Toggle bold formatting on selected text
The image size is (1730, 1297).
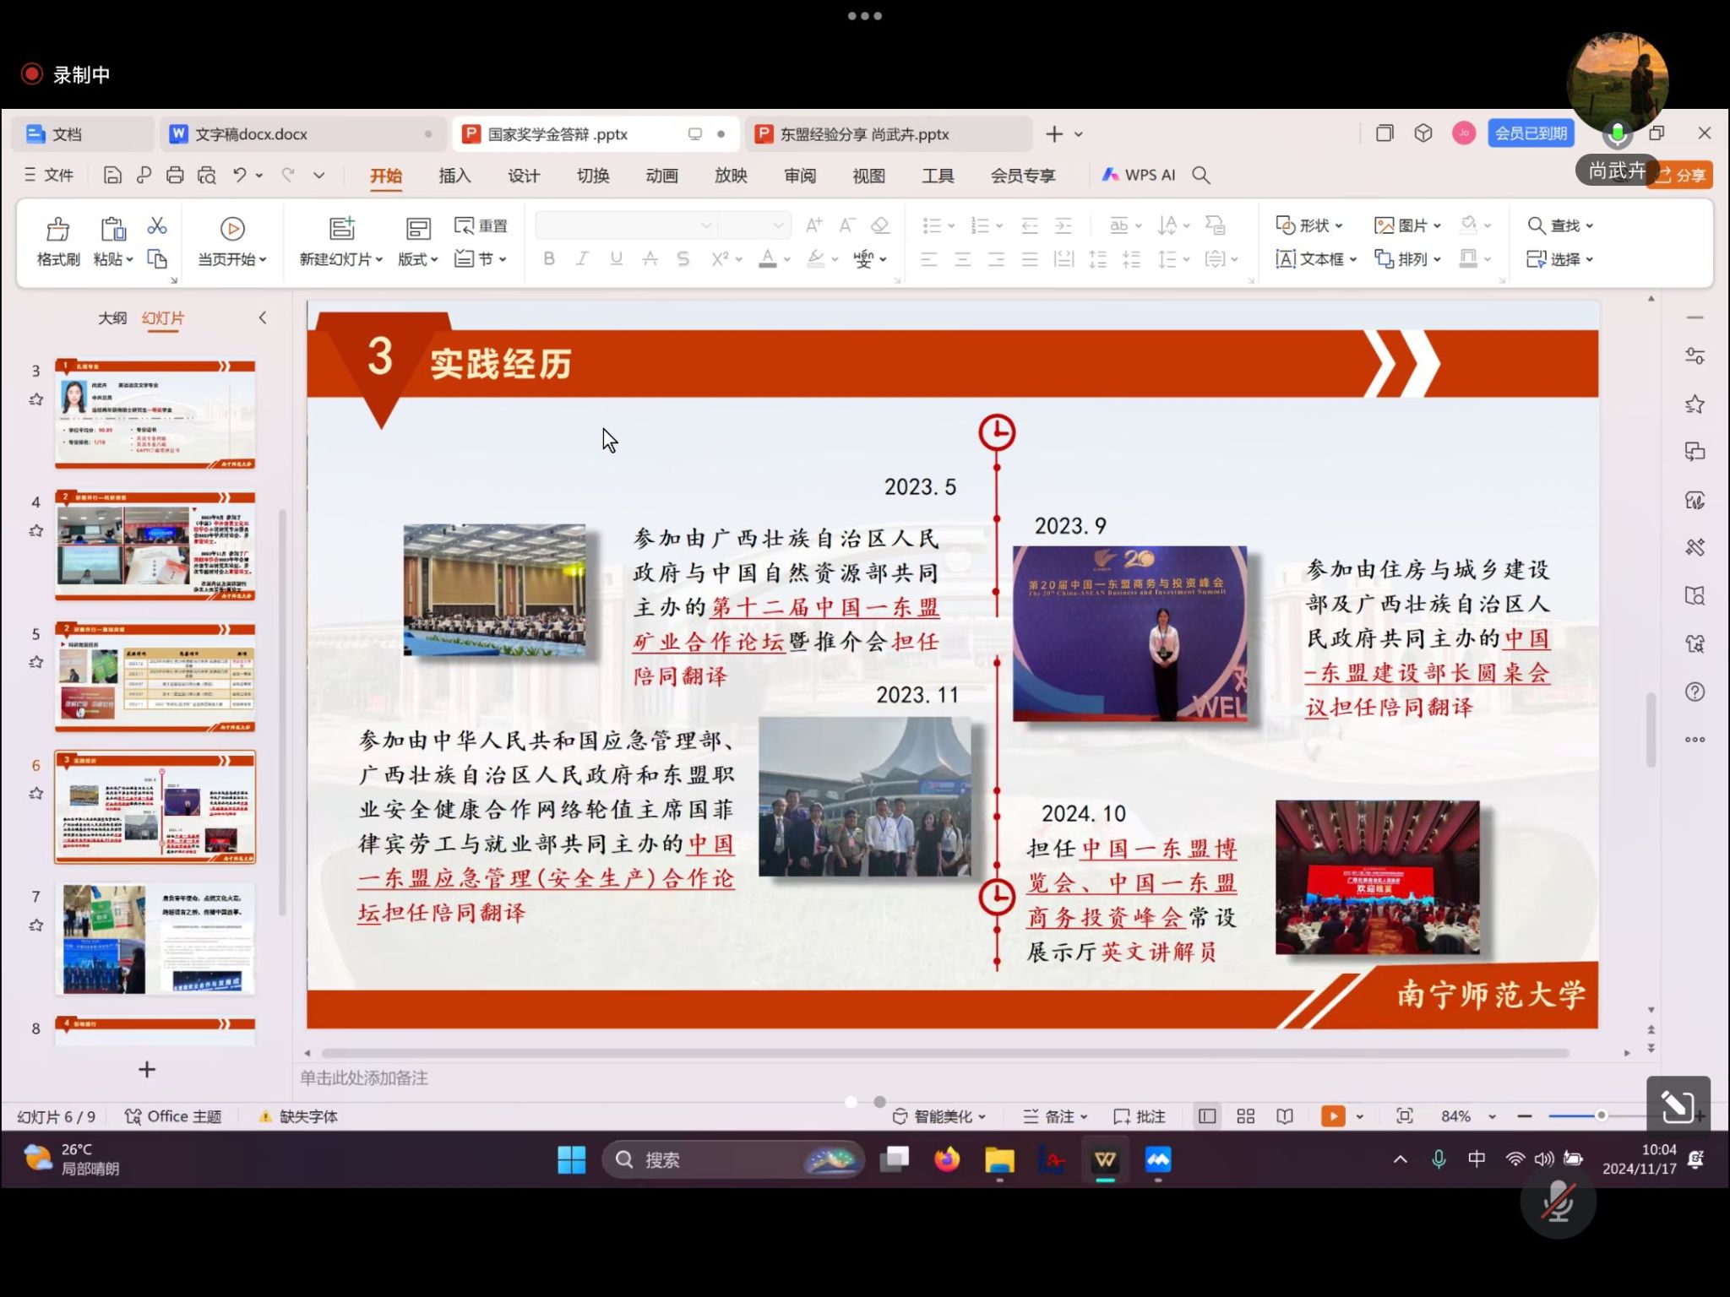[x=549, y=259]
